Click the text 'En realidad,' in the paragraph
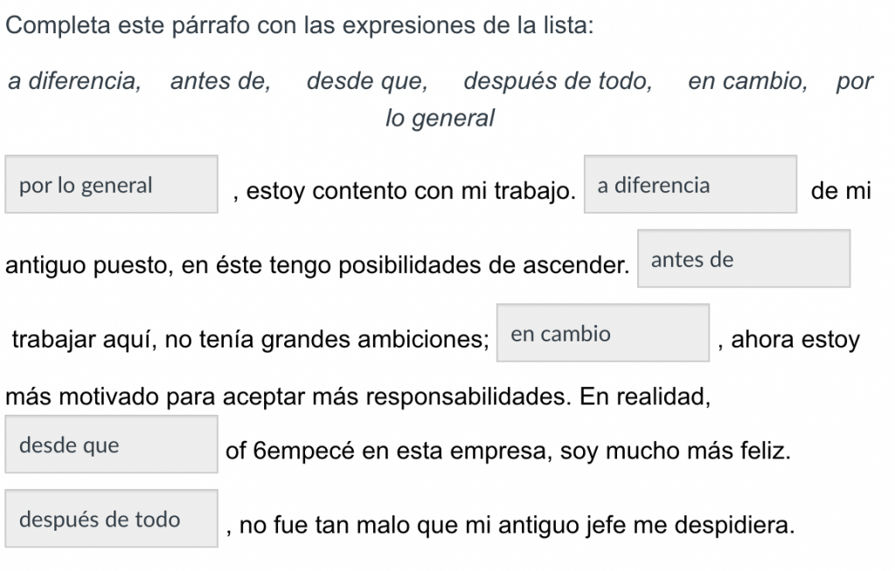The image size is (895, 571). click(645, 396)
